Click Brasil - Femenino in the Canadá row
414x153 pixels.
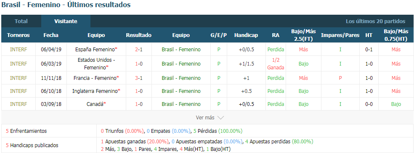pyautogui.click(x=181, y=104)
